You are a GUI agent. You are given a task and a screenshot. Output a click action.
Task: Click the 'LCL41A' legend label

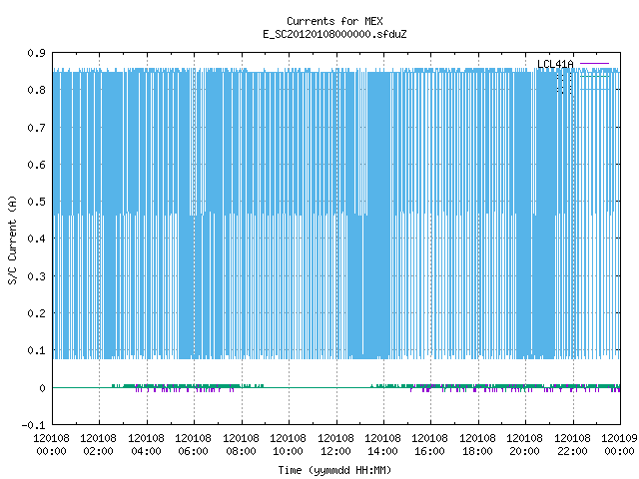click(x=555, y=64)
